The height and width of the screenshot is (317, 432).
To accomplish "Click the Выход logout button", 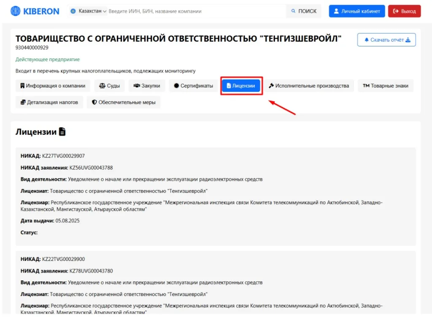I will pyautogui.click(x=404, y=11).
